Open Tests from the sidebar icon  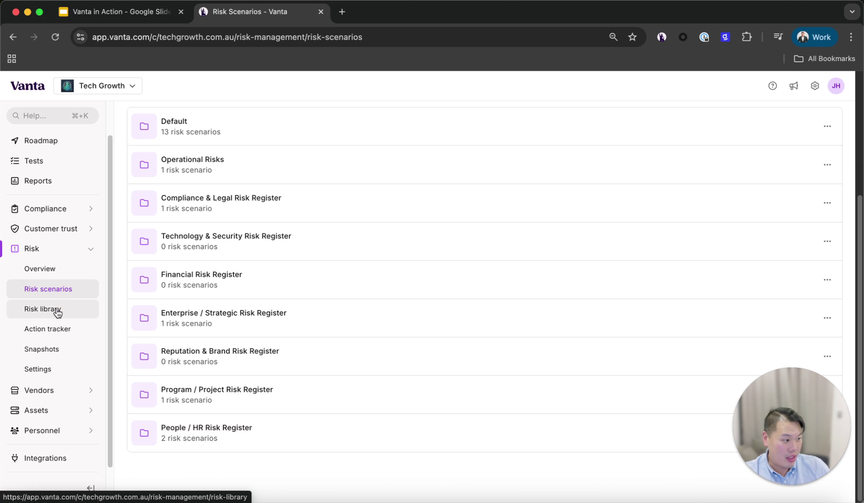(14, 161)
